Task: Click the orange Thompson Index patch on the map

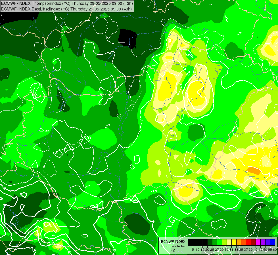Action: click(254, 171)
